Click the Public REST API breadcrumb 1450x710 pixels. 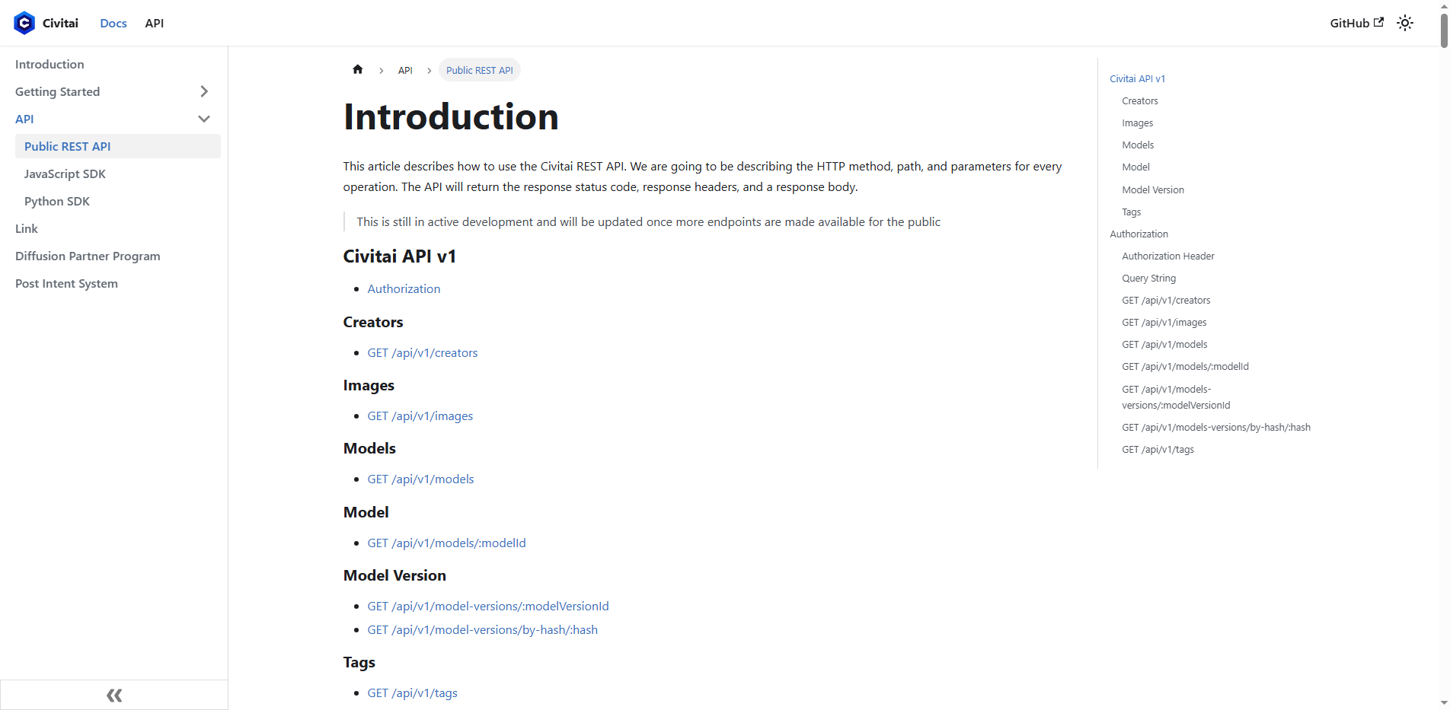point(480,69)
